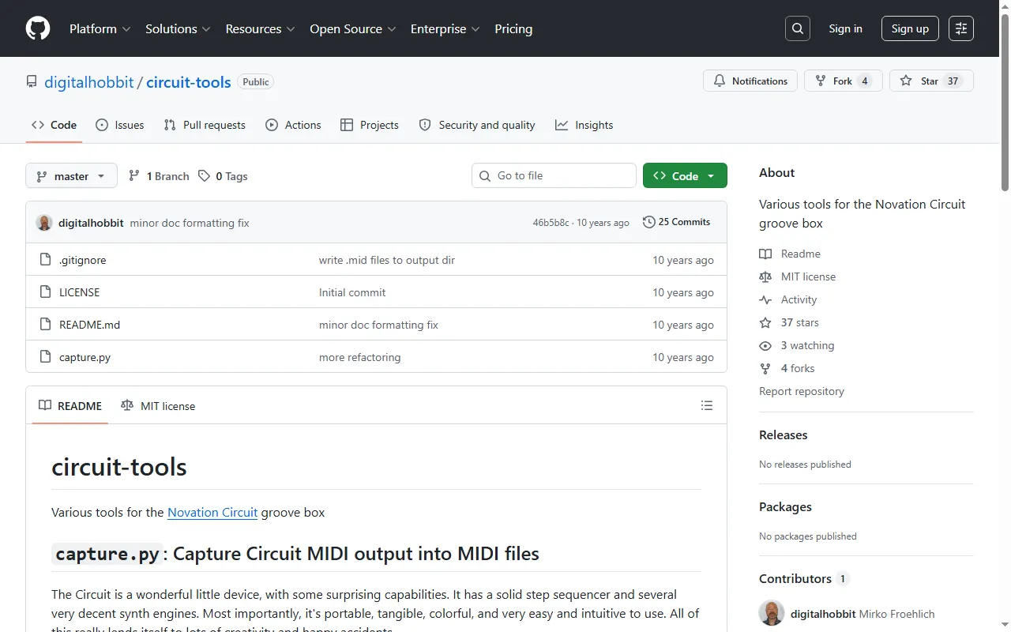
Task: Click the circuit-tools repository name link
Action: [189, 82]
